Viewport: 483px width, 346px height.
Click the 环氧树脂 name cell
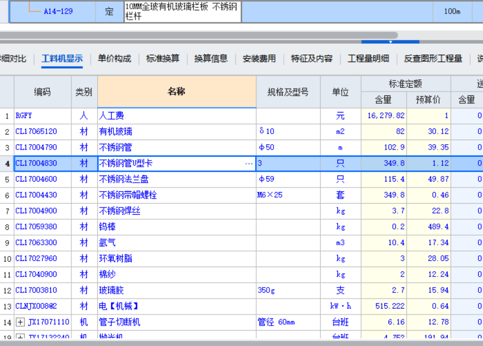click(x=177, y=258)
